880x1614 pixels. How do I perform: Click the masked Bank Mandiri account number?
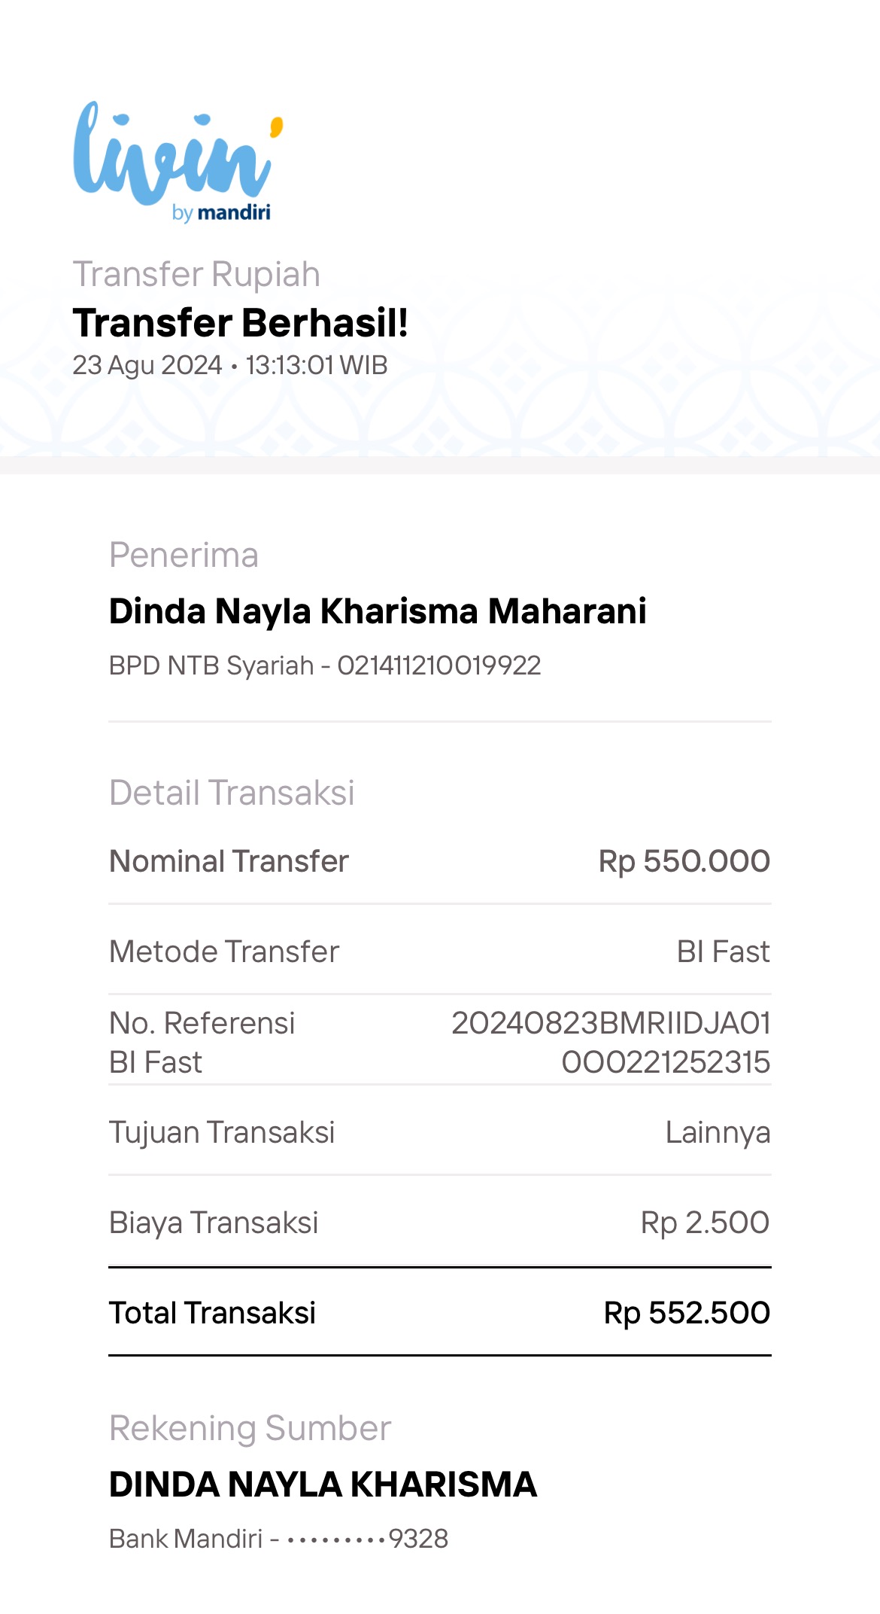point(367,1539)
